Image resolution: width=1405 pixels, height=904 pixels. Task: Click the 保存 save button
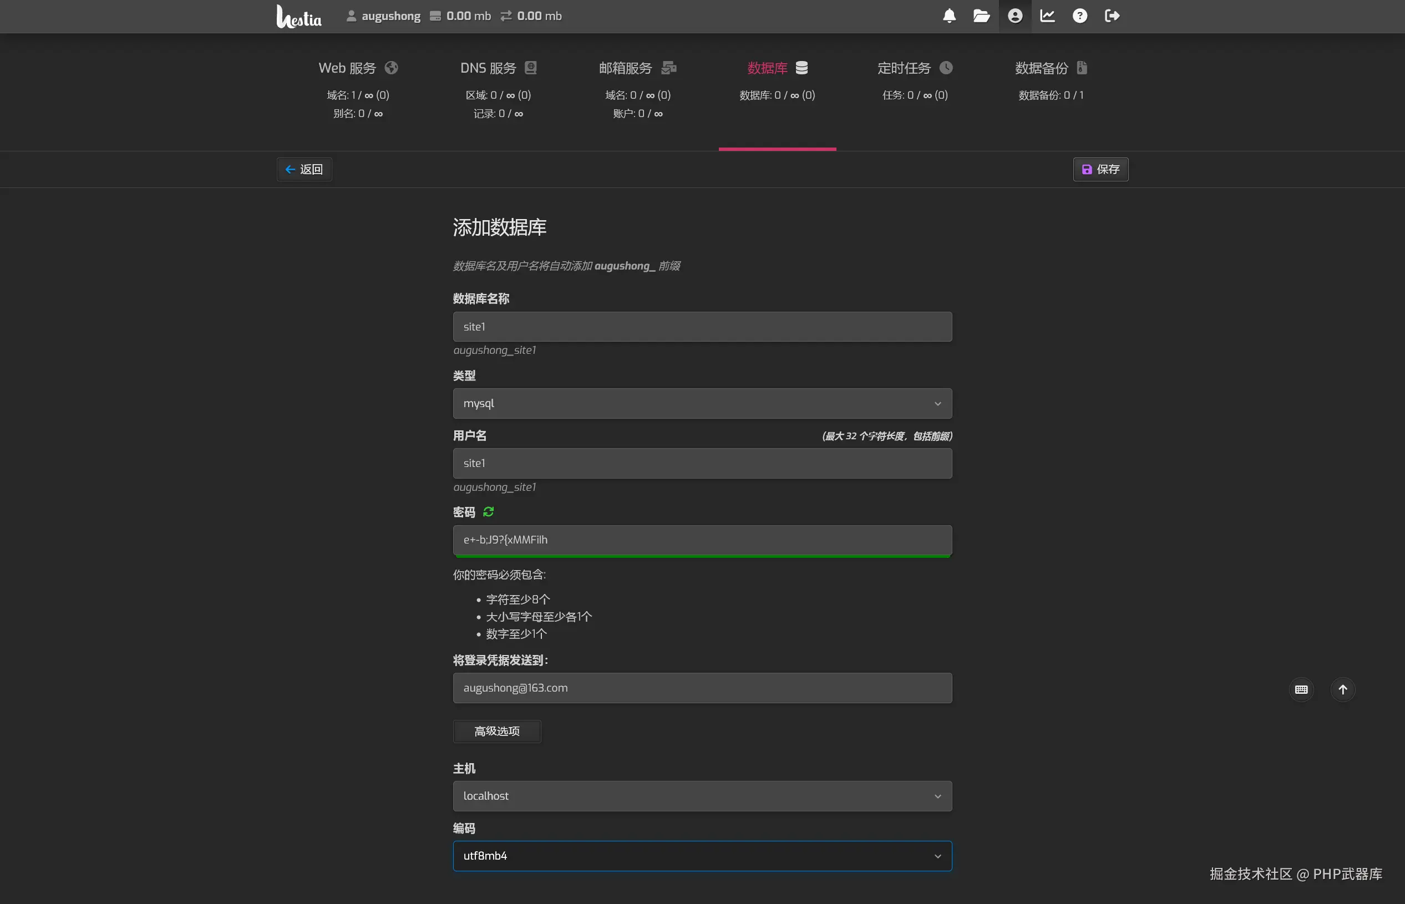(1100, 170)
